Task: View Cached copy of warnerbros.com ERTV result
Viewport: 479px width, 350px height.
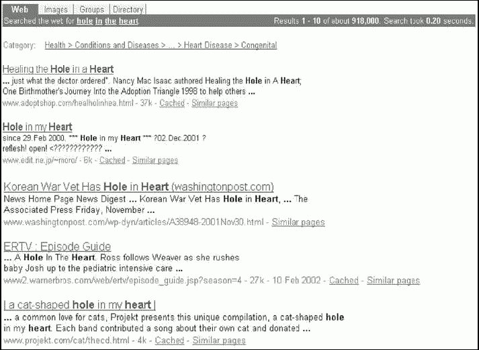Action: [343, 281]
